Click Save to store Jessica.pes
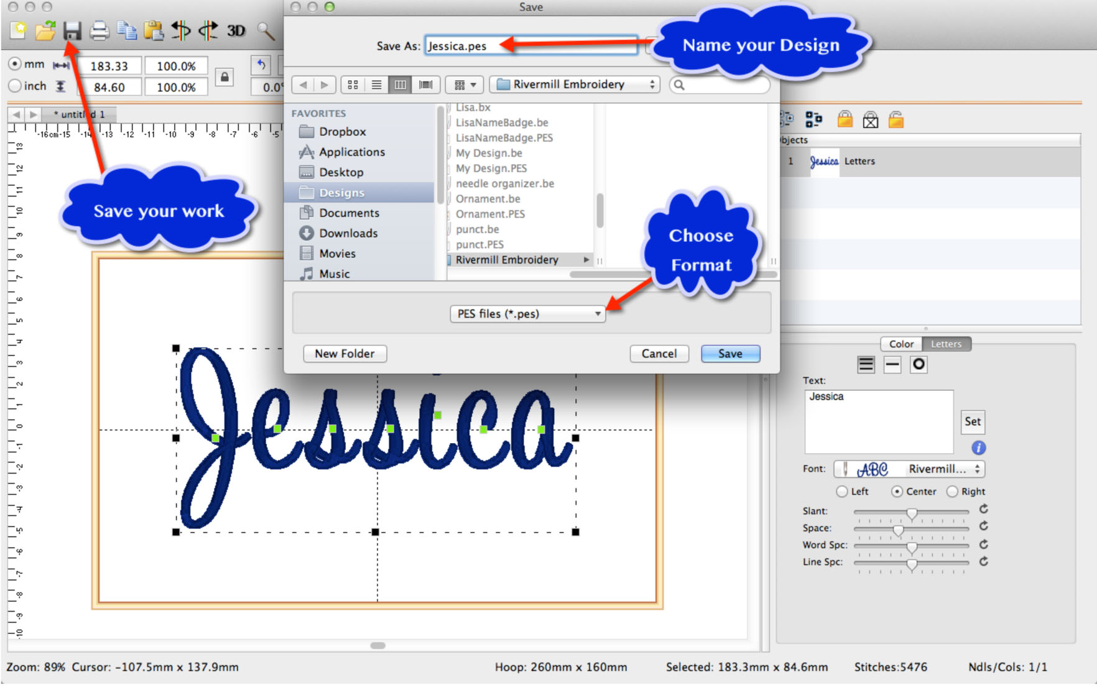The image size is (1097, 688). click(730, 353)
